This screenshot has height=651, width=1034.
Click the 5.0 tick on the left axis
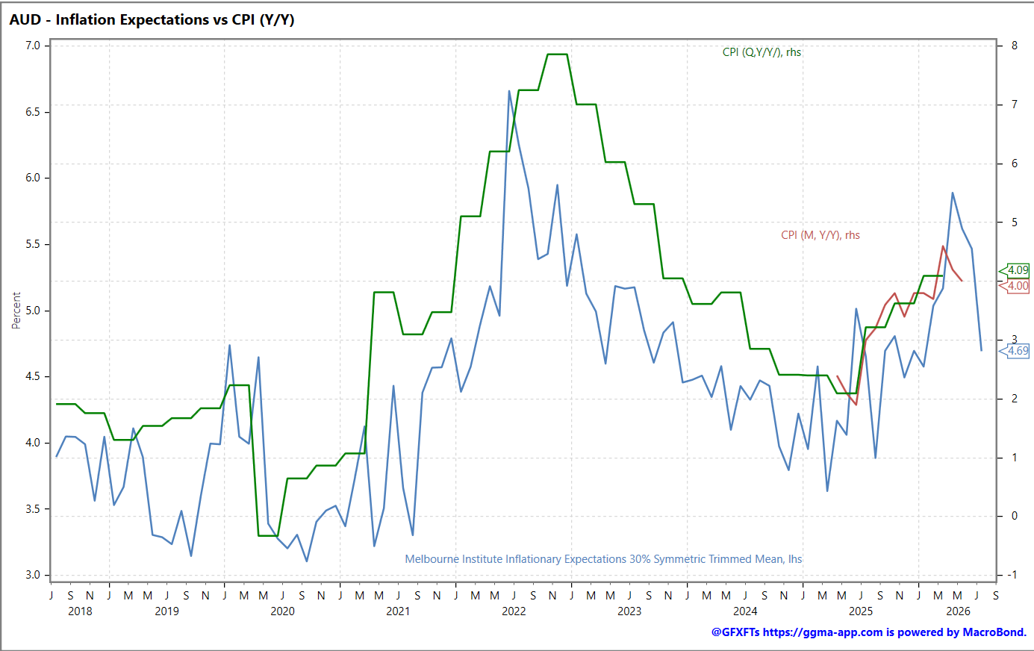click(33, 311)
